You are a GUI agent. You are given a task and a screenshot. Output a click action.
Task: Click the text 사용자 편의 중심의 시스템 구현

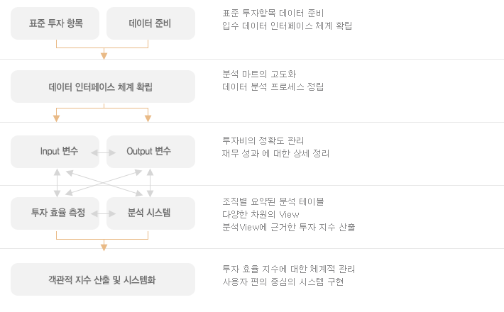tap(283, 282)
